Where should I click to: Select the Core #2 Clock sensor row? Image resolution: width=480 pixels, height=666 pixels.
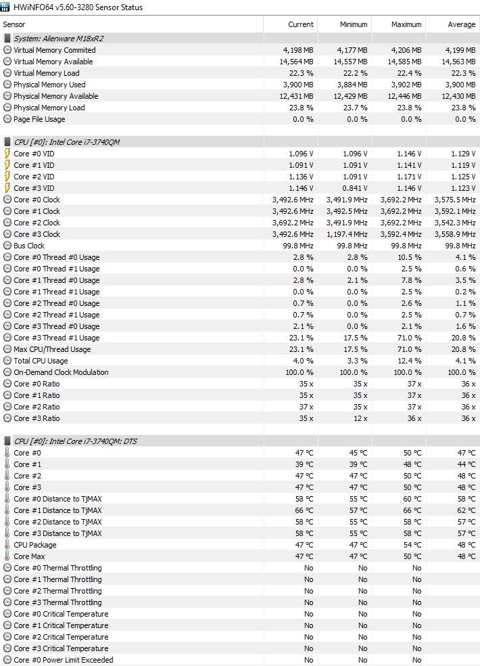(240, 223)
